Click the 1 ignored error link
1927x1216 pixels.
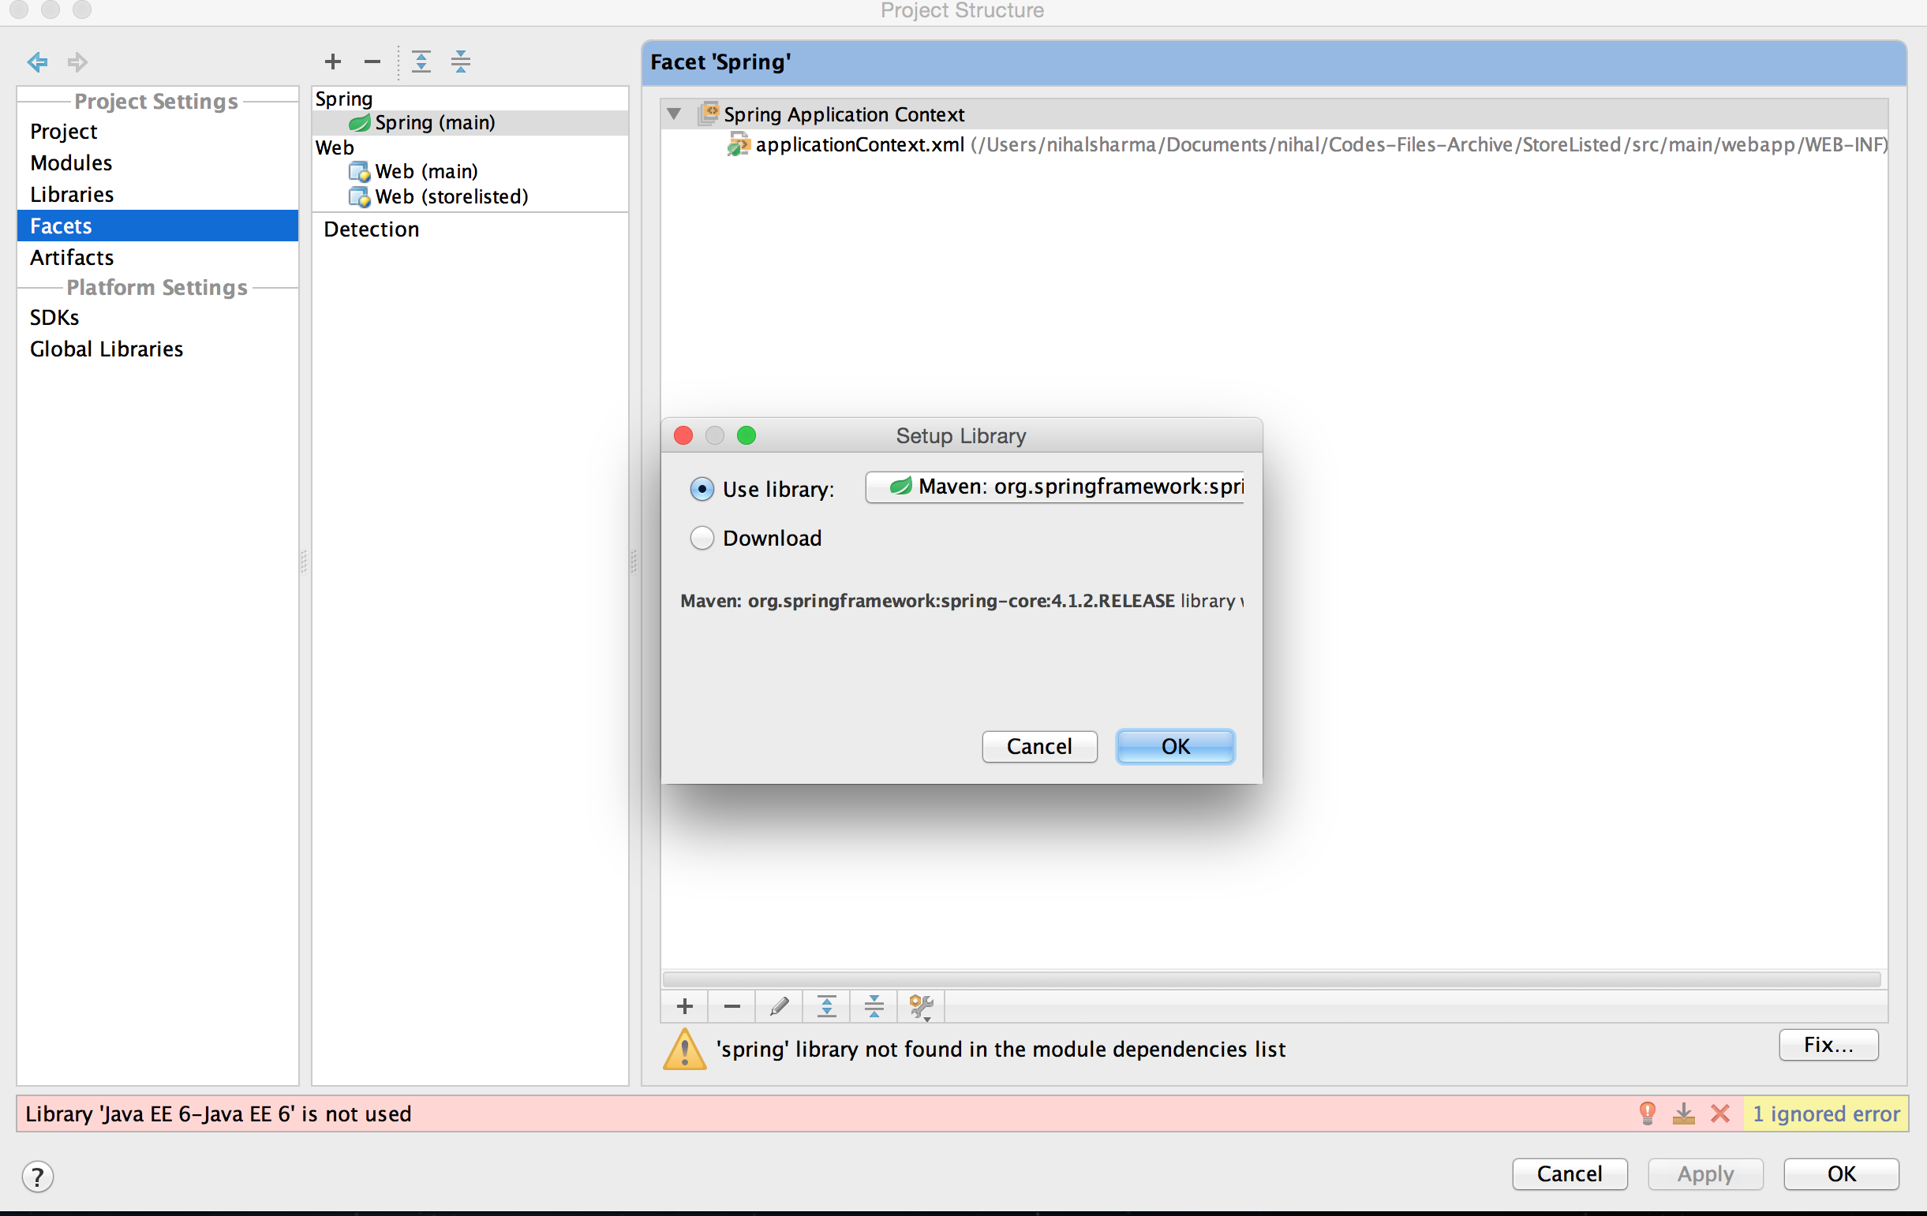point(1825,1113)
